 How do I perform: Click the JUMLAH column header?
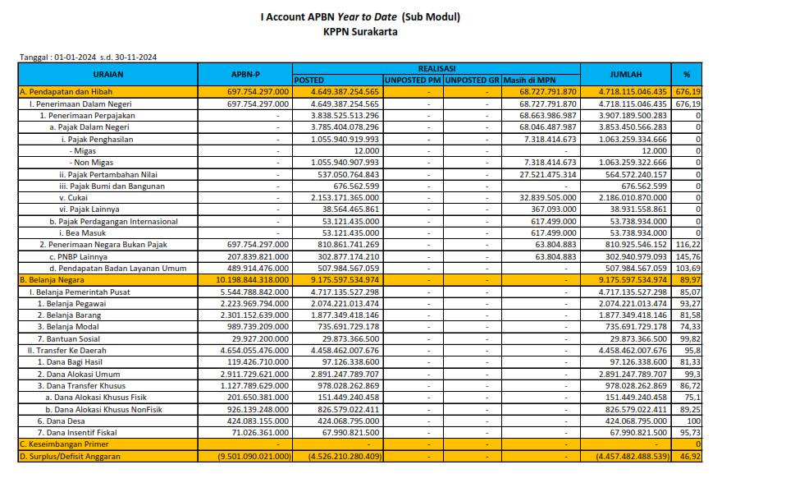625,75
